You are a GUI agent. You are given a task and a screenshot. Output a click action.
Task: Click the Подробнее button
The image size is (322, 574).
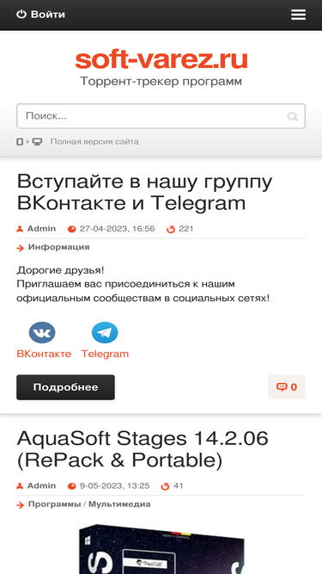click(x=66, y=387)
